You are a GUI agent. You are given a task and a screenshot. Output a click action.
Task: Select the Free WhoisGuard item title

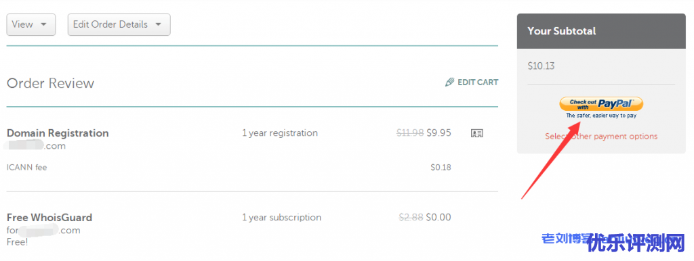coord(49,217)
